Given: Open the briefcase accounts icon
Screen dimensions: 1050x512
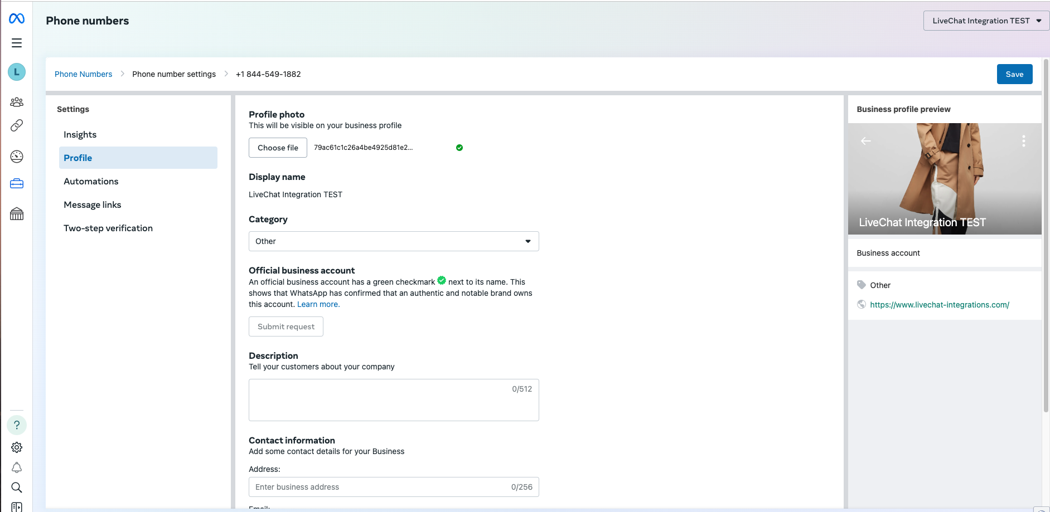Looking at the screenshot, I should pos(17,183).
